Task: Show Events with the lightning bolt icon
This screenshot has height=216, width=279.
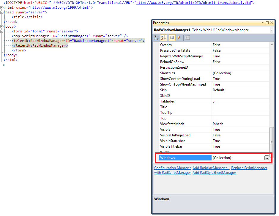Action: 179,38
